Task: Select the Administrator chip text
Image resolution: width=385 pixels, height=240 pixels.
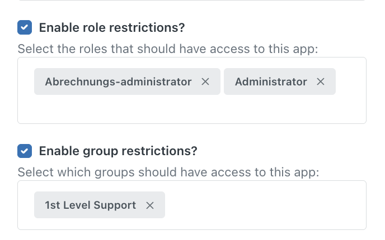Action: click(271, 81)
